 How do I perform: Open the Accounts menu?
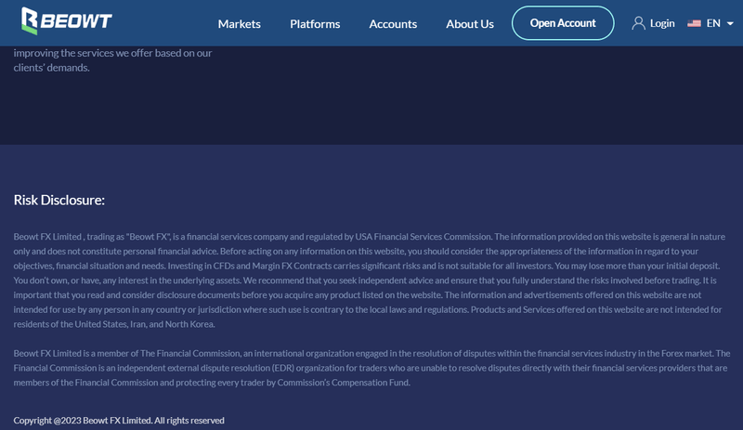(x=393, y=24)
